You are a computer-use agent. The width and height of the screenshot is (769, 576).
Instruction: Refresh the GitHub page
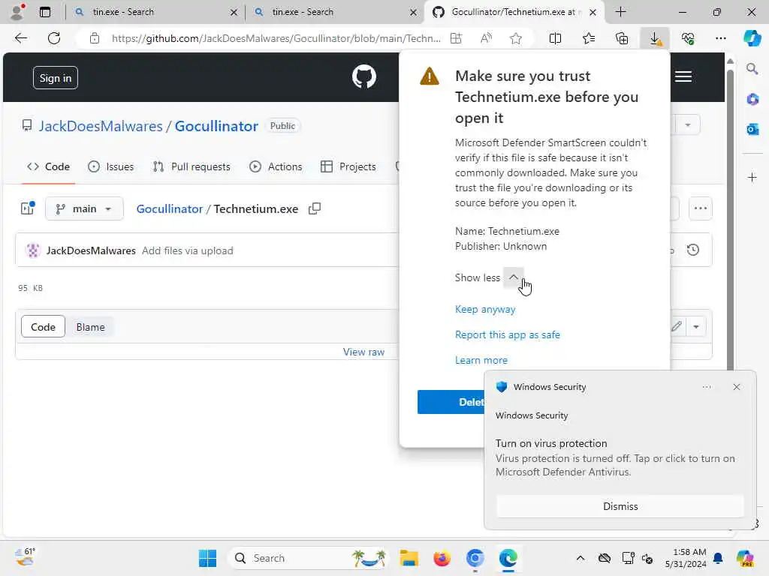[54, 38]
